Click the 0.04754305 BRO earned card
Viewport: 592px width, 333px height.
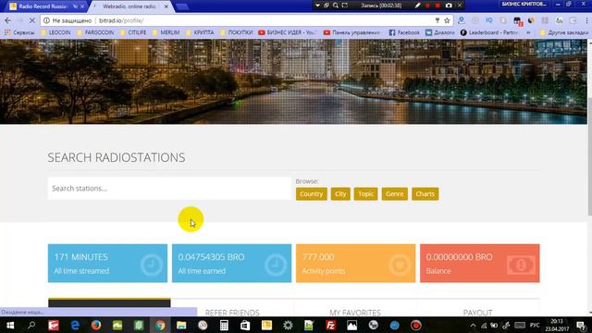(x=232, y=263)
